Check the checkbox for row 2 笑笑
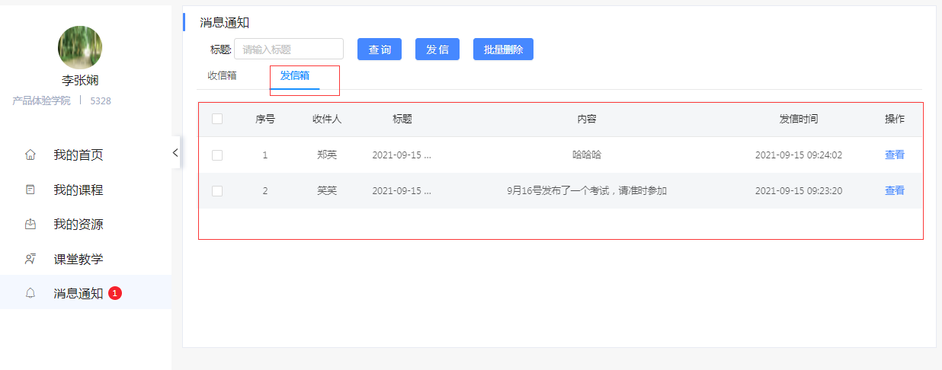The image size is (942, 370). tap(217, 190)
